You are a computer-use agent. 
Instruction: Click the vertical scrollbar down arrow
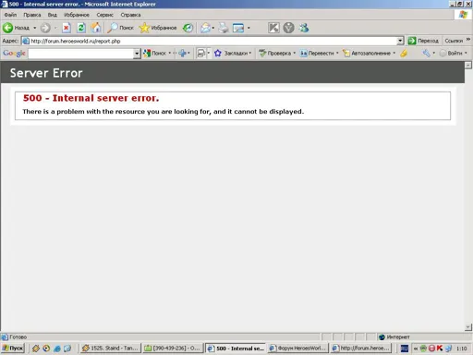468,327
